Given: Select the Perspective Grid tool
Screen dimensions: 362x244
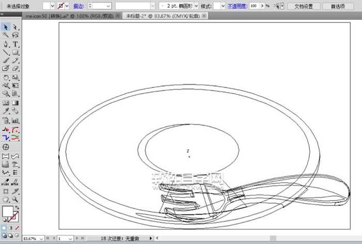Looking at the screenshot, I should click(15, 94).
